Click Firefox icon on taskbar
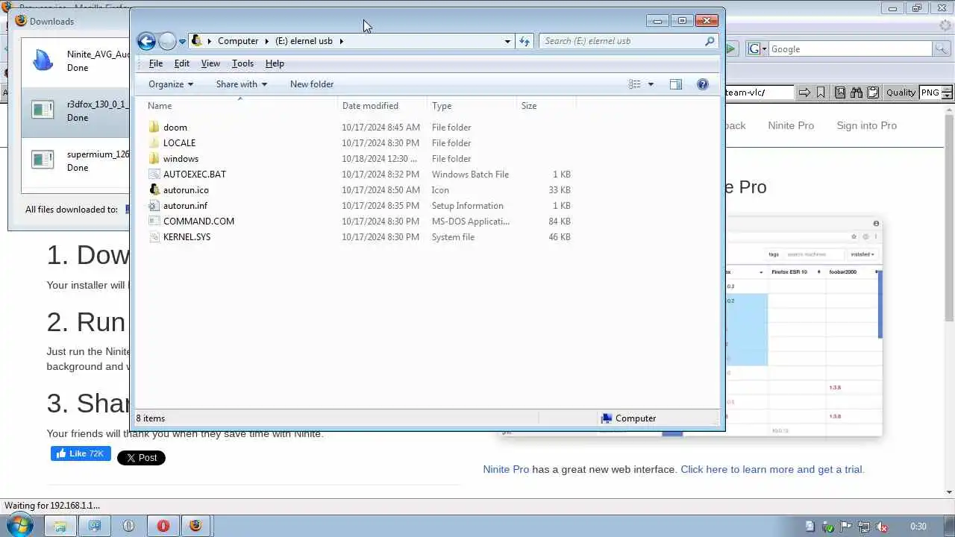 click(195, 526)
